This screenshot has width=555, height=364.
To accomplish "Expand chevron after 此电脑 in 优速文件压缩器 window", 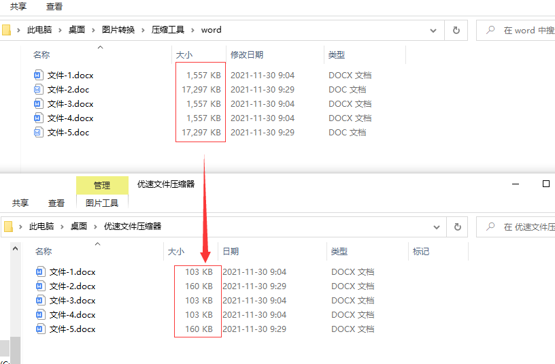I will pos(62,227).
